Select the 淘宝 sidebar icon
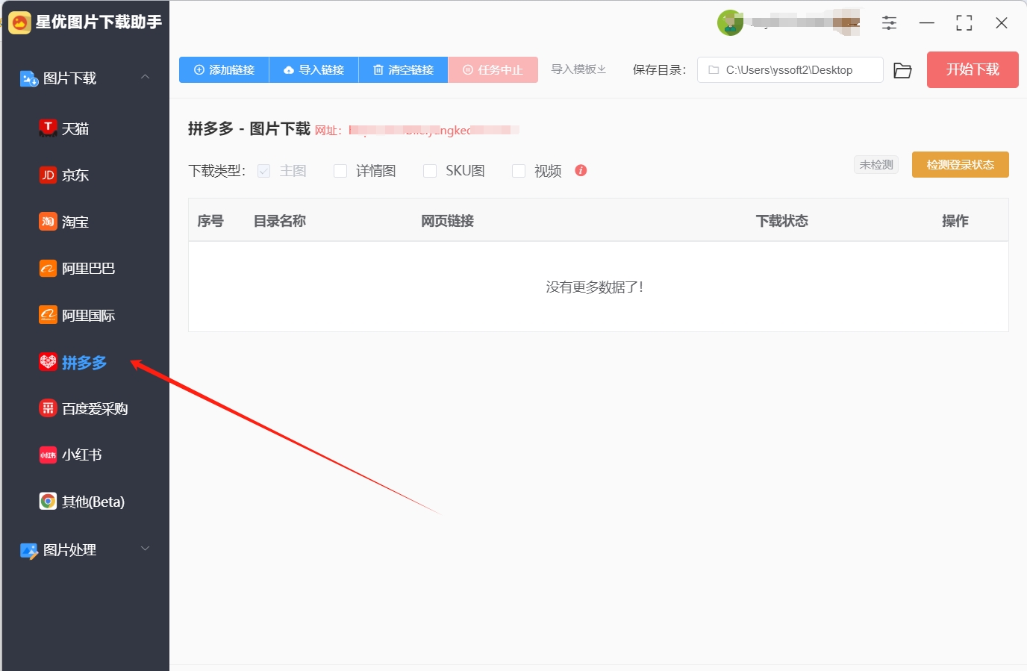 click(x=48, y=222)
